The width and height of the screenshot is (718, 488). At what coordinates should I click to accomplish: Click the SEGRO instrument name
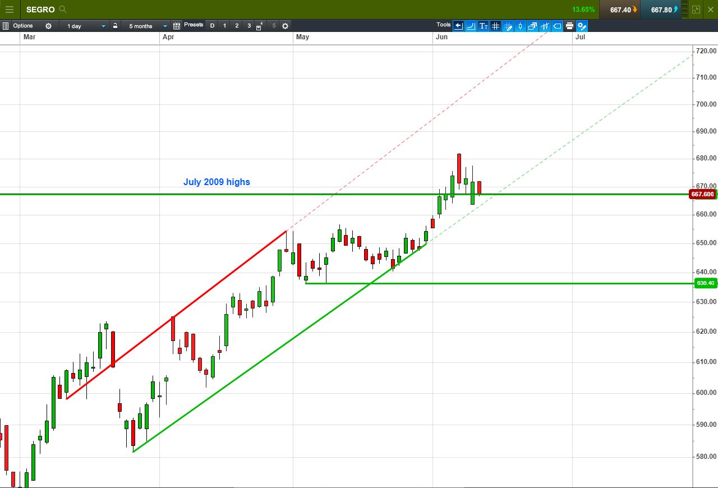(x=40, y=10)
